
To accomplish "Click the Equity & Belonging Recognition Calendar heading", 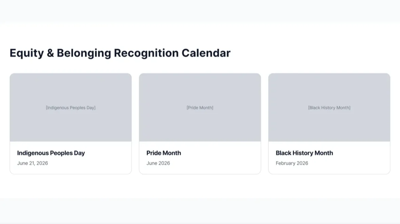I will click(120, 53).
